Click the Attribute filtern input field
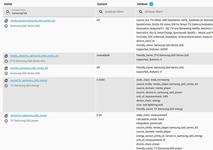Image resolution: width=213 pixels, height=150 pixels. 174,12
